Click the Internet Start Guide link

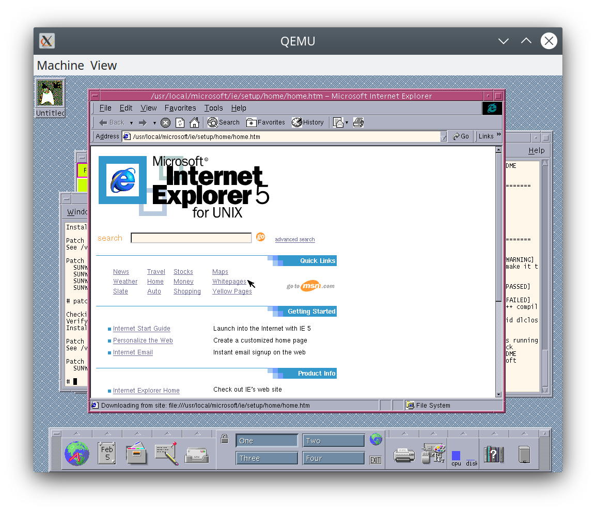[142, 329]
